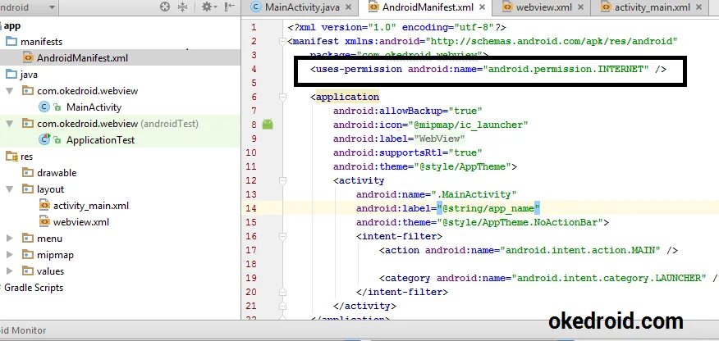
Task: Select Gradle Scripts in project tree
Action: 34,288
